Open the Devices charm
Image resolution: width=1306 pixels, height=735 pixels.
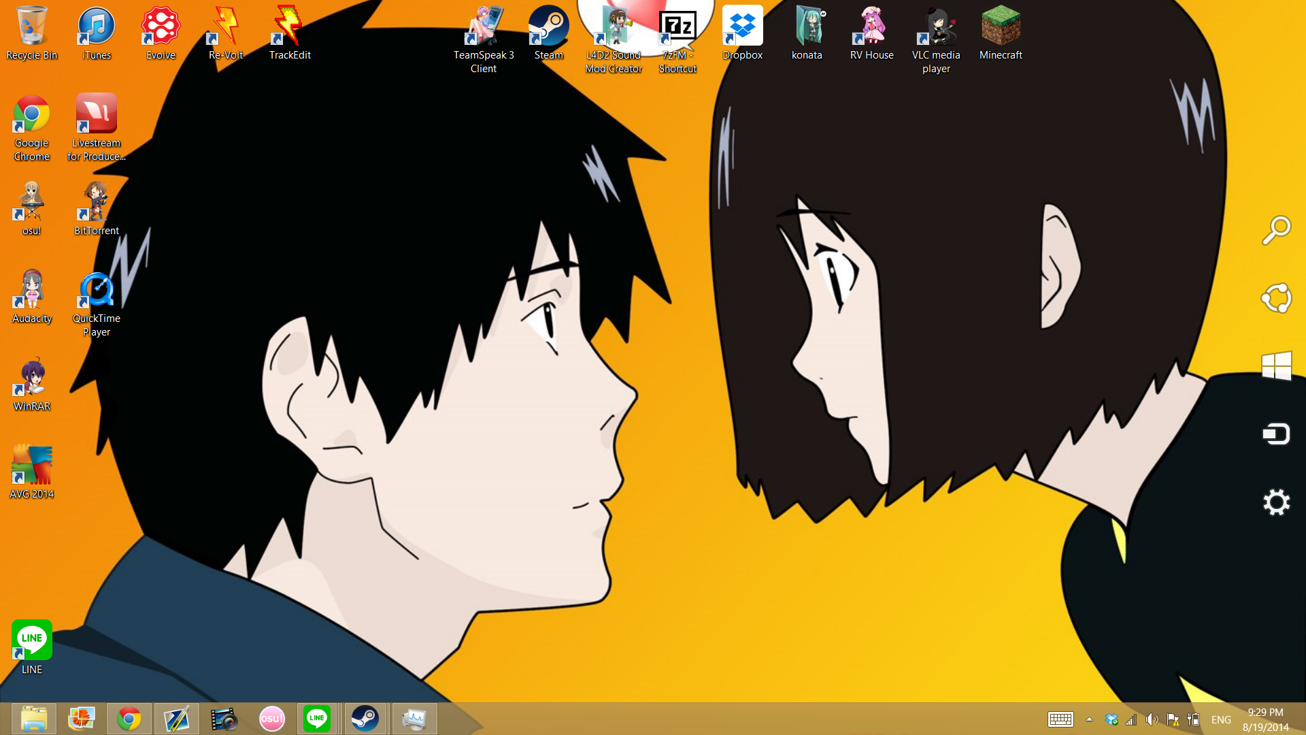click(x=1276, y=434)
